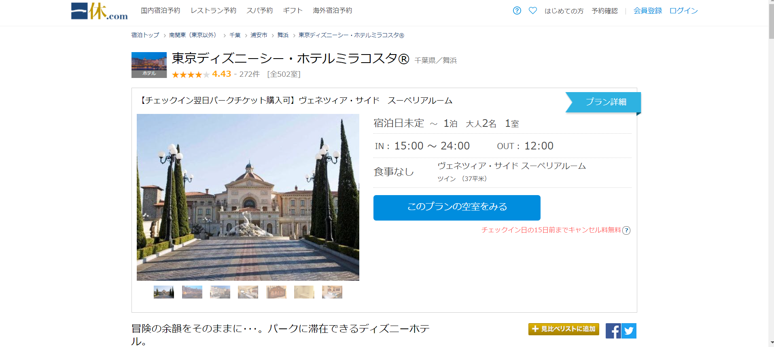
Task: Select fourth gallery thumbnail of guest room
Action: [x=248, y=292]
